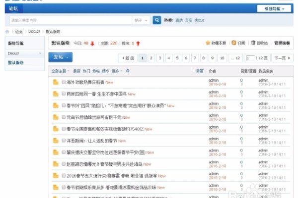Select the 精华 filter tab
The height and width of the screenshot is (198, 298).
point(106,71)
